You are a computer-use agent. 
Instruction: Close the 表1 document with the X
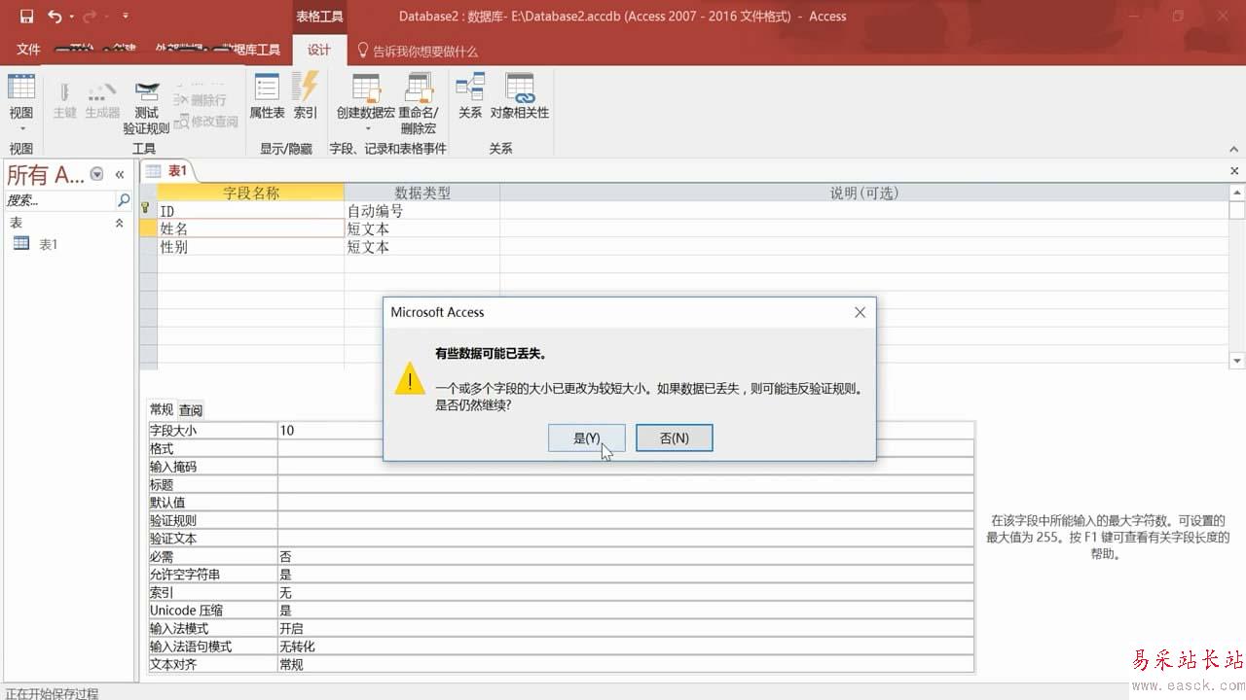pos(1235,171)
